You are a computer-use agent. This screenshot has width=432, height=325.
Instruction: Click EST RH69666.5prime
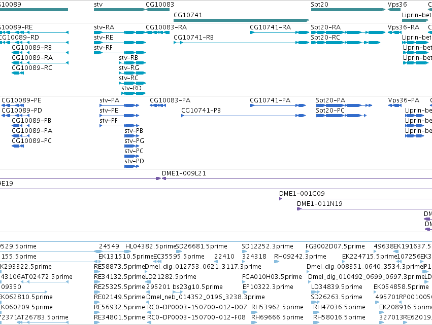click(x=277, y=317)
